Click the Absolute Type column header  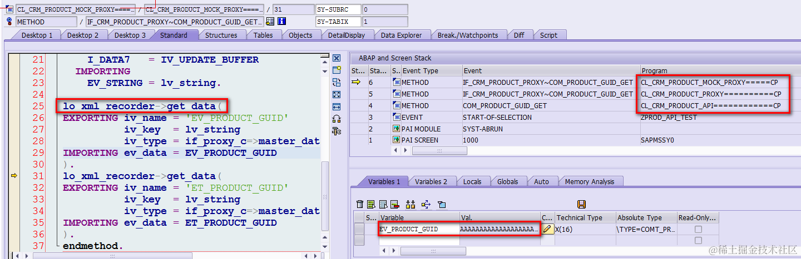[x=646, y=217]
